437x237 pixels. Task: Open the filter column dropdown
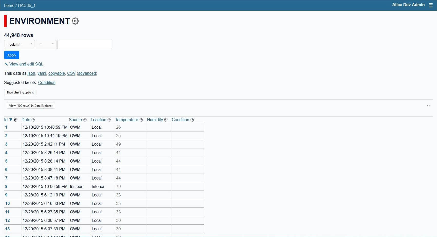tap(20, 45)
